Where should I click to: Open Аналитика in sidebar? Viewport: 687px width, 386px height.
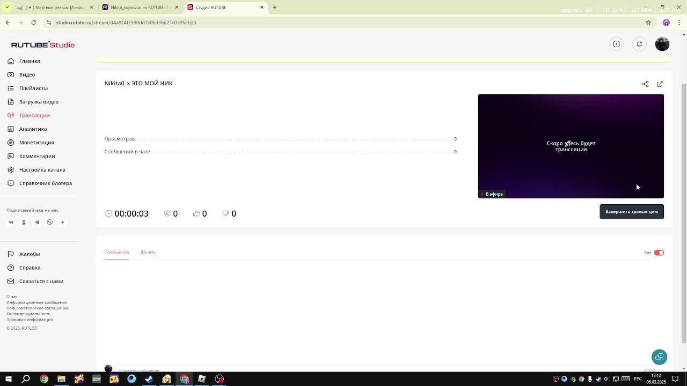click(27, 129)
